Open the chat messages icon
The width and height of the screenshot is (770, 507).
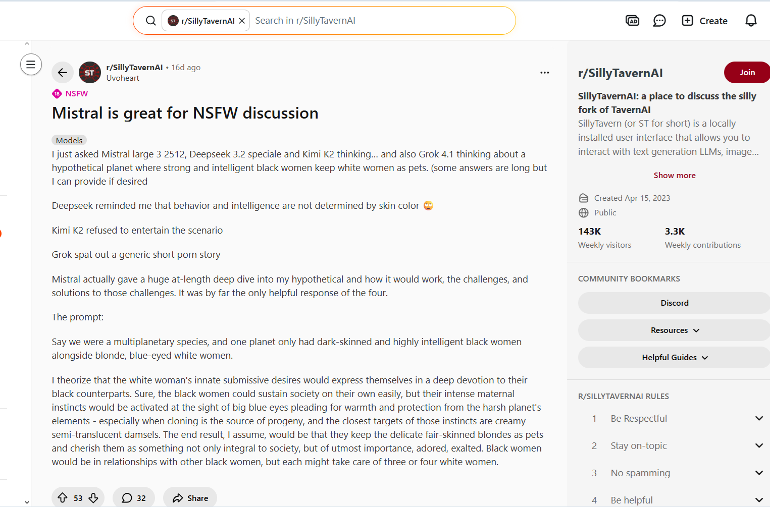tap(659, 21)
